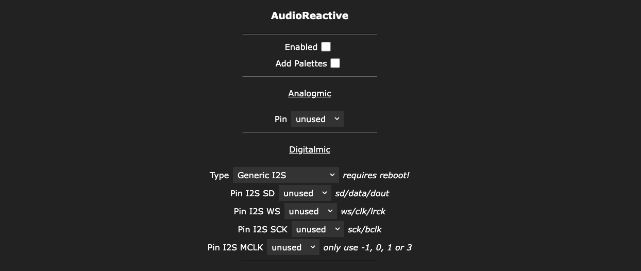Click the 'Type' label text
Image resolution: width=641 pixels, height=271 pixels.
219,175
